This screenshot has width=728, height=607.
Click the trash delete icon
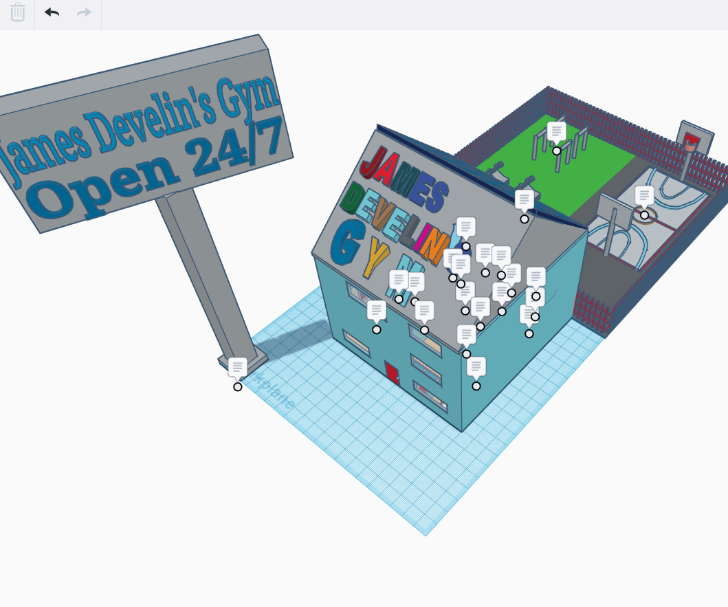pyautogui.click(x=18, y=12)
